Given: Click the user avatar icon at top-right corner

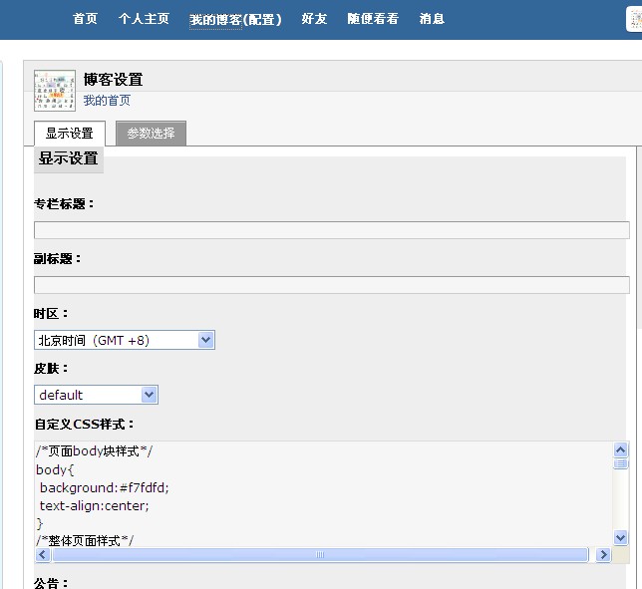Looking at the screenshot, I should 634,19.
